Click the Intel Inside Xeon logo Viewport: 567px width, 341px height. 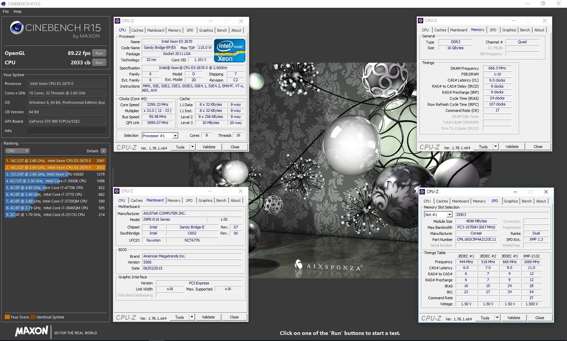230,51
